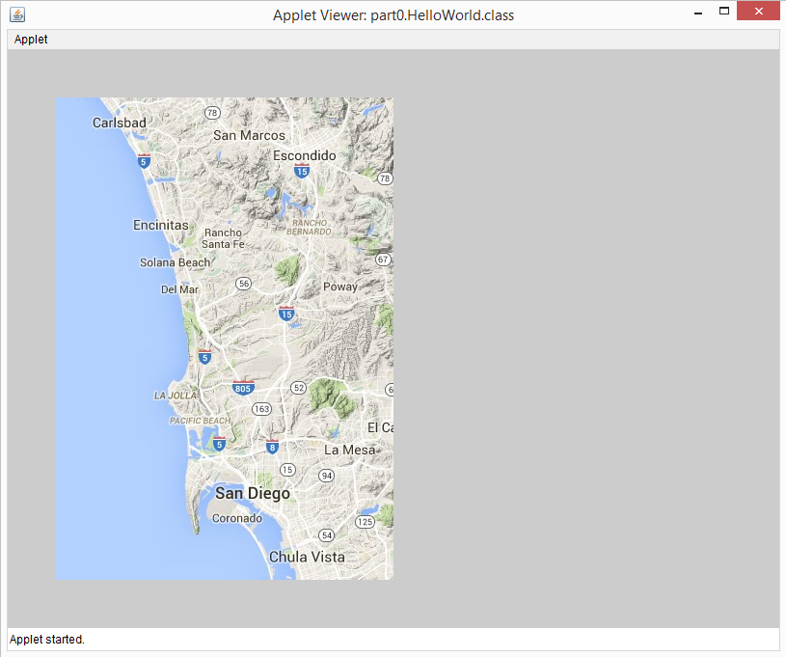
Task: Click the Solana Beach label
Action: (175, 262)
